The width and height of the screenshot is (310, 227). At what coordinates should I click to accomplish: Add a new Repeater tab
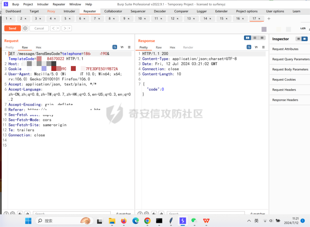click(269, 19)
